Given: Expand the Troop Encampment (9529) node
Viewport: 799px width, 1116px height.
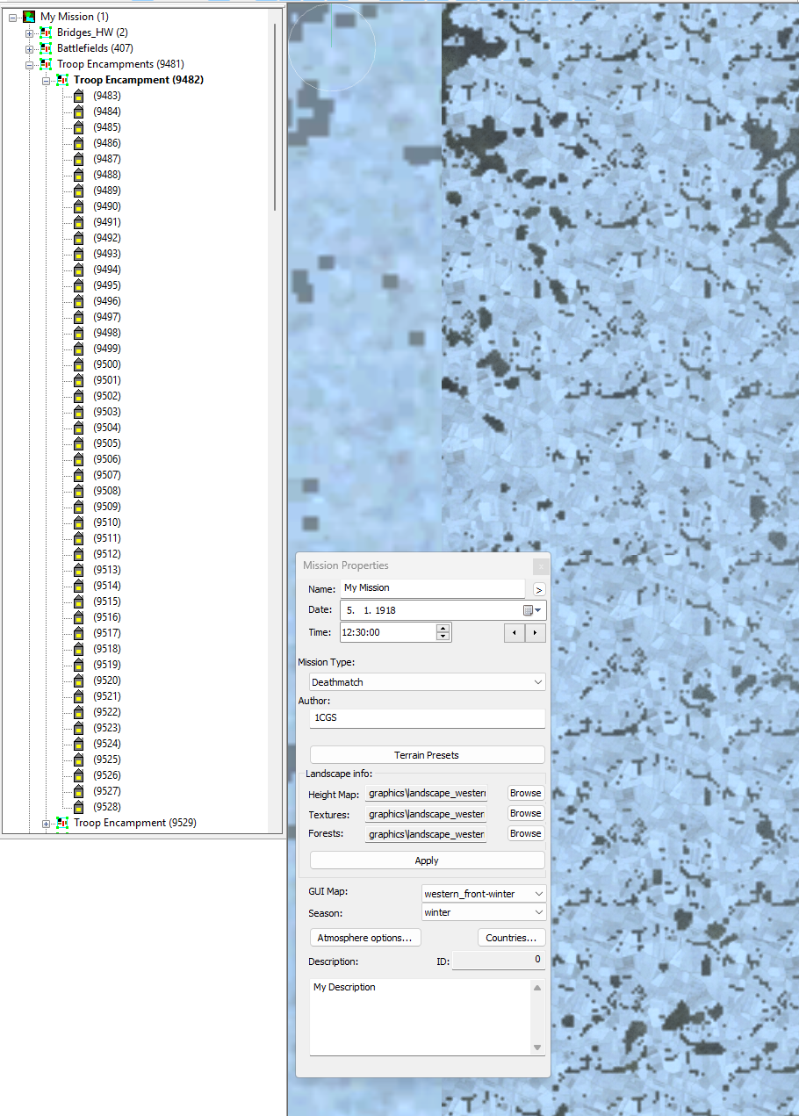Looking at the screenshot, I should (x=46, y=823).
